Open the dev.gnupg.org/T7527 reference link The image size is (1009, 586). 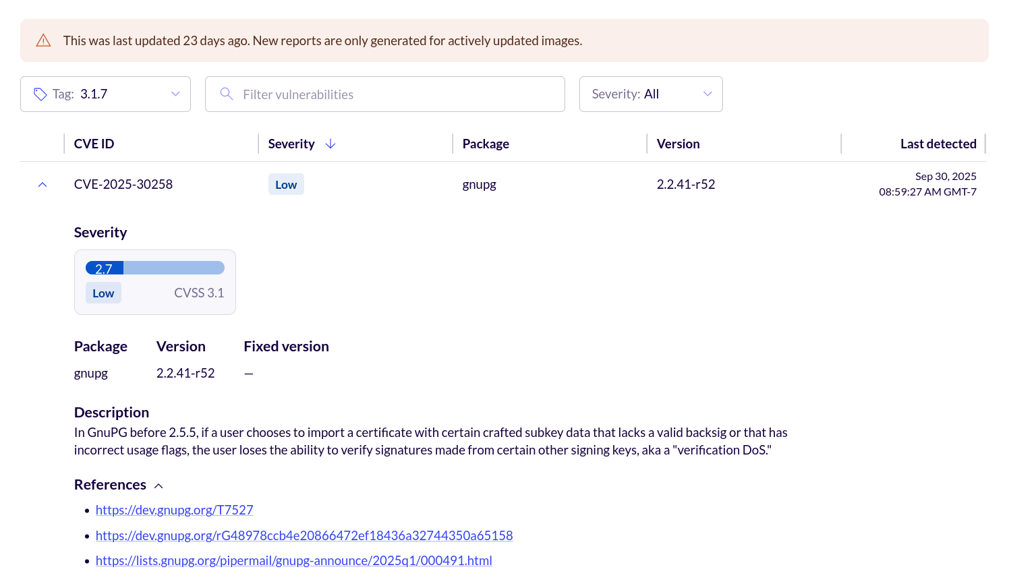(x=174, y=510)
